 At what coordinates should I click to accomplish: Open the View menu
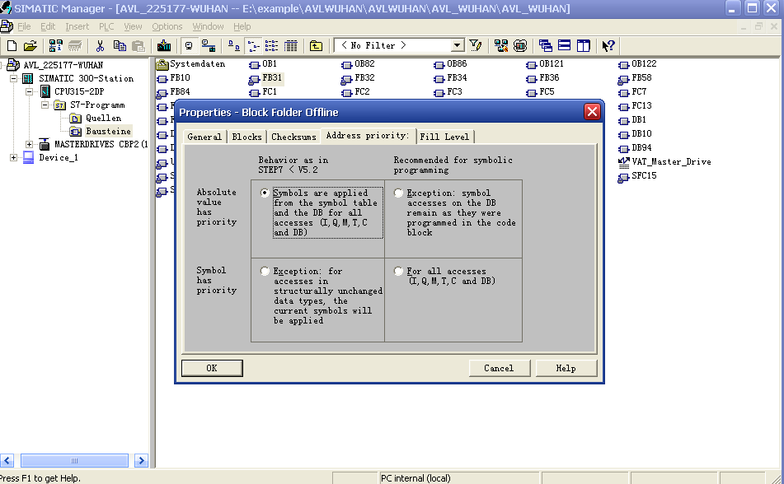point(133,26)
